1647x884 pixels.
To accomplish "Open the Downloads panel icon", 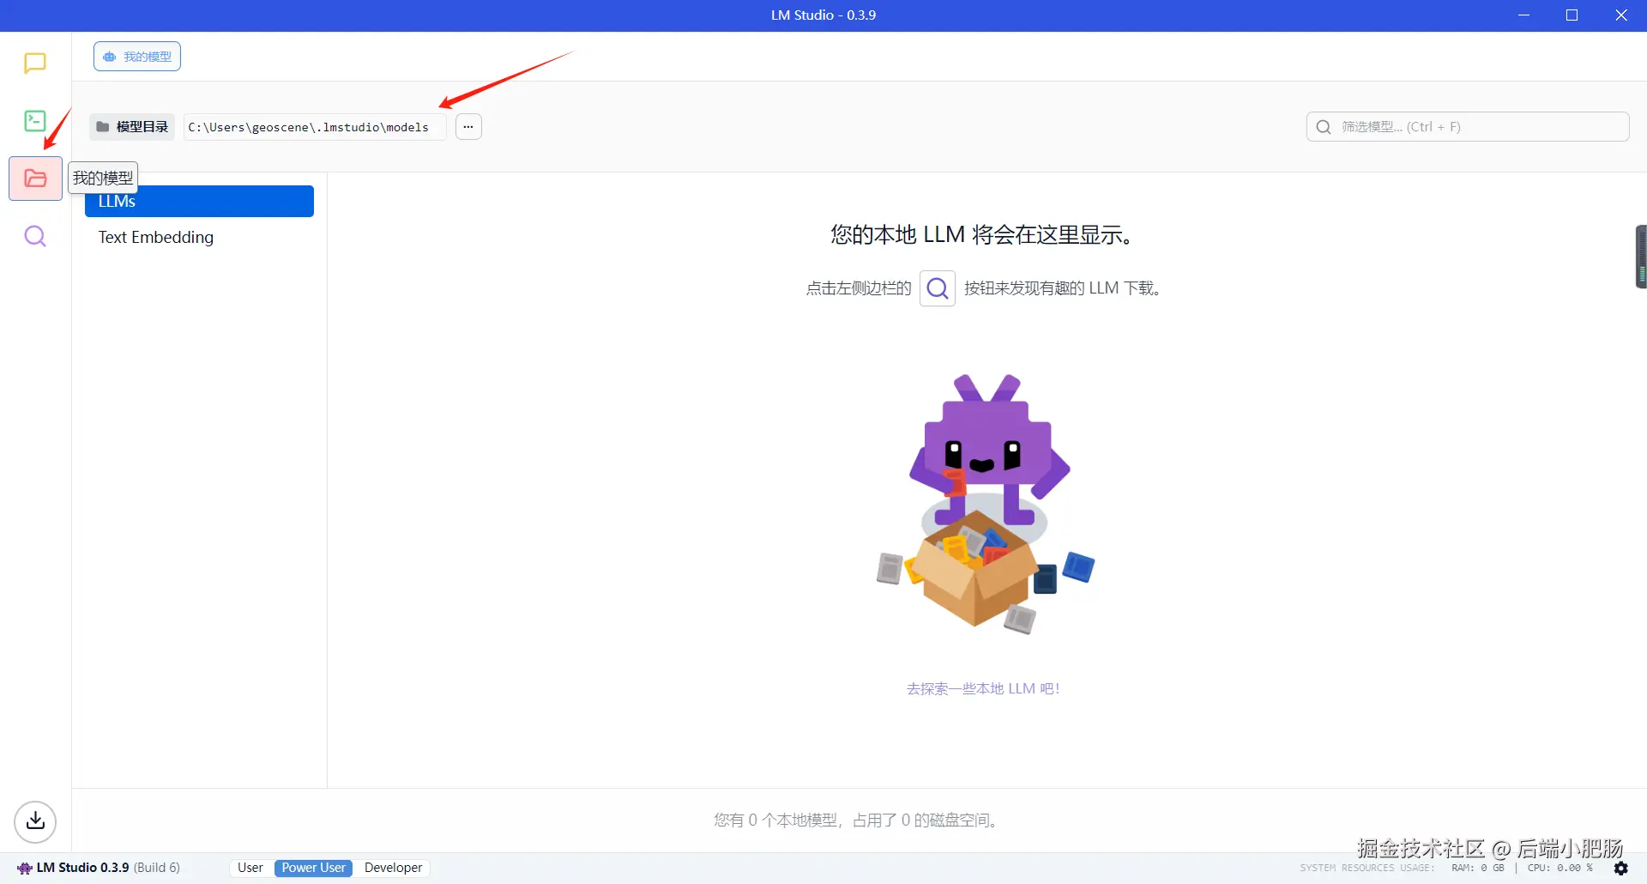I will pos(35,821).
